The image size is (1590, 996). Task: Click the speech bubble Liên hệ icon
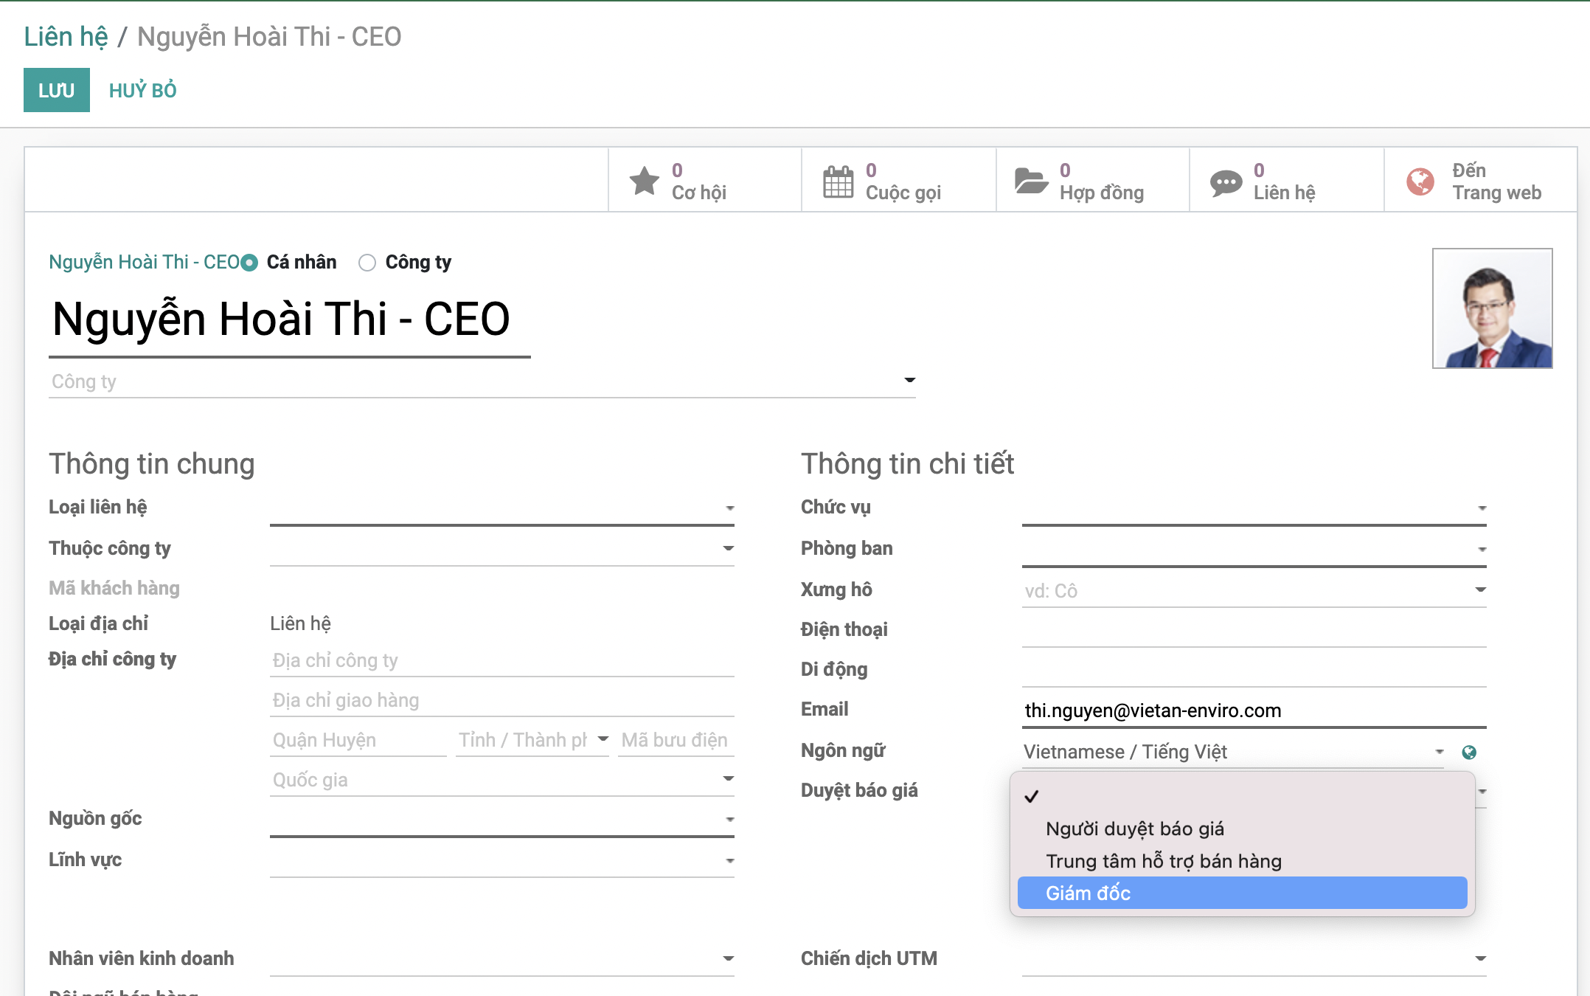1226,182
